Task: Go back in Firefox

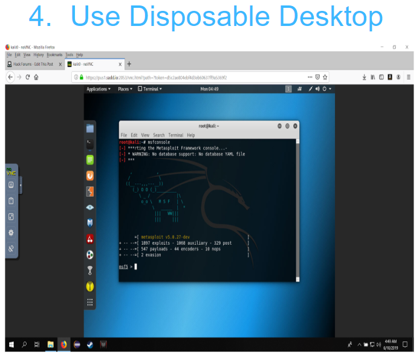Action: click(10, 77)
